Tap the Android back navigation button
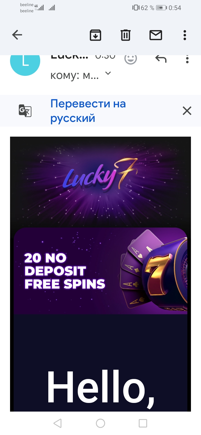Viewport: 201px width, 435px height. [58, 423]
